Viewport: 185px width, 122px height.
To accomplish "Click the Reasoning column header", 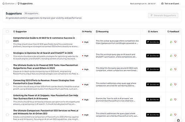I will click(102, 31).
